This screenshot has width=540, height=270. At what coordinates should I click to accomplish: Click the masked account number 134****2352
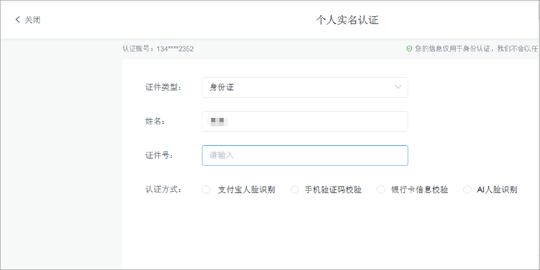(175, 49)
